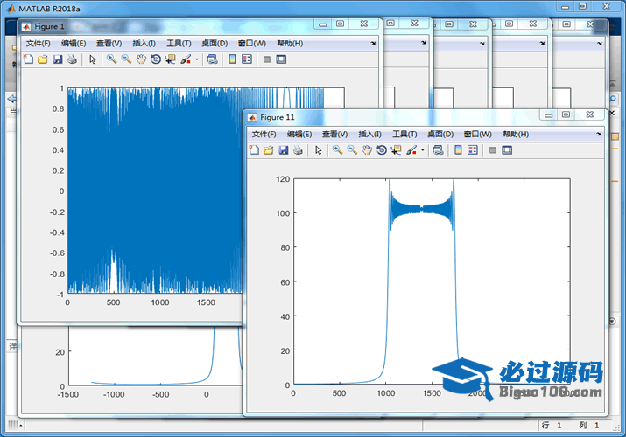The image size is (626, 437).
Task: Open Brush color dropdown arrow in Figure 1
Action: click(197, 59)
